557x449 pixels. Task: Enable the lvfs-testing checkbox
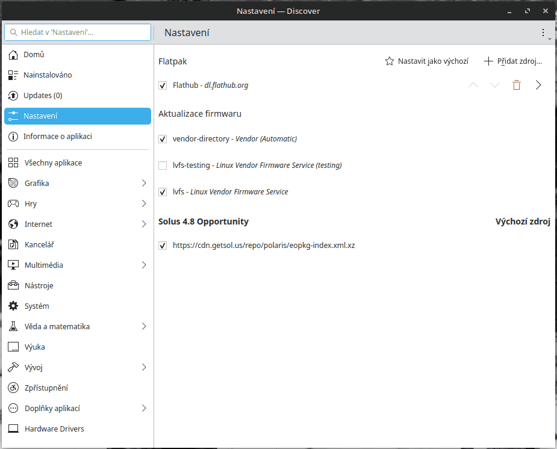(163, 166)
